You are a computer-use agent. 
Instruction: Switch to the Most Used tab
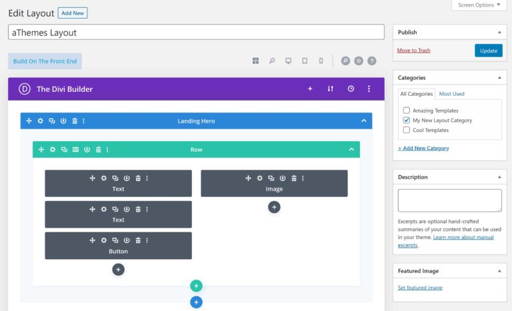point(451,94)
